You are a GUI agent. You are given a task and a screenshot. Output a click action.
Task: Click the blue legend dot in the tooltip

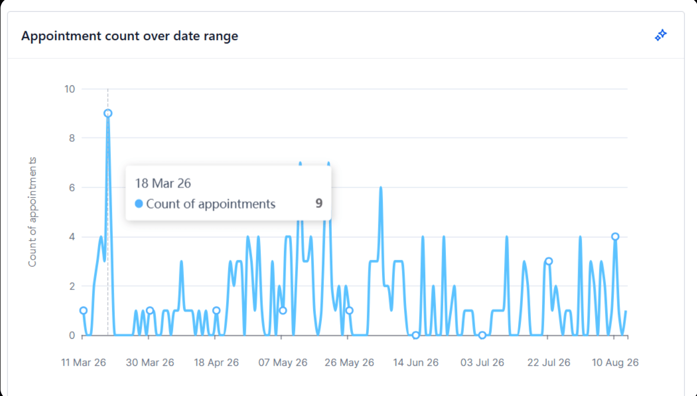click(139, 204)
